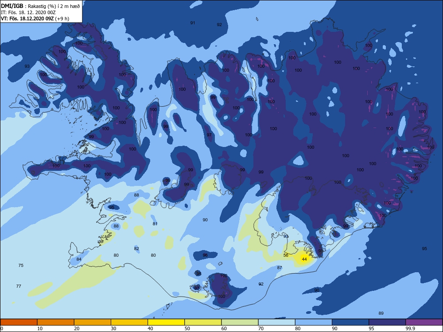Click the value 75 off the southwest coast
The height and width of the screenshot is (332, 443).
click(x=21, y=265)
